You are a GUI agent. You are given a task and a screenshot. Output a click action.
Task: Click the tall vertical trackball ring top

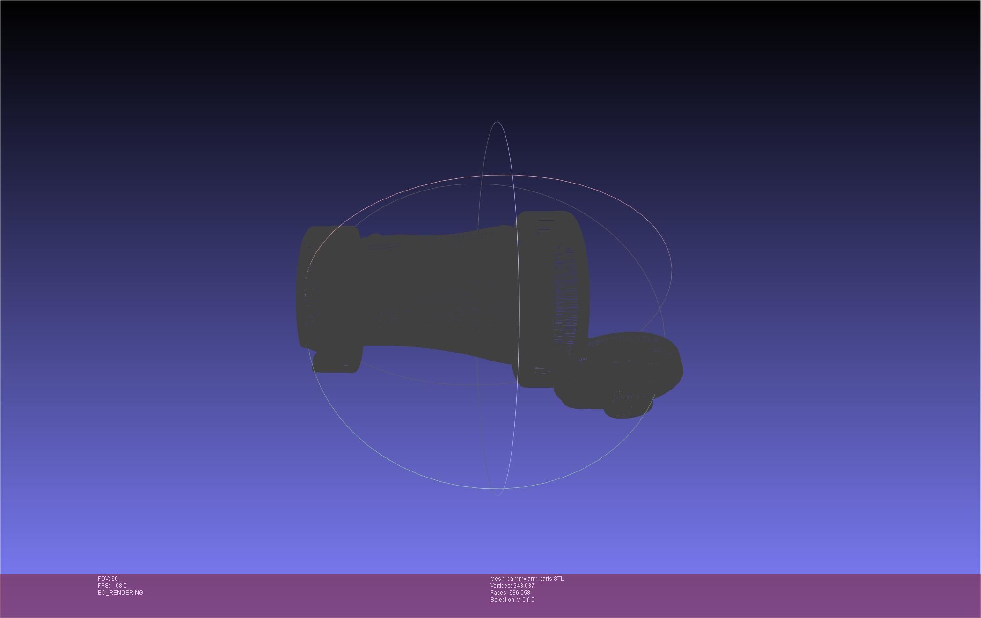tap(497, 123)
